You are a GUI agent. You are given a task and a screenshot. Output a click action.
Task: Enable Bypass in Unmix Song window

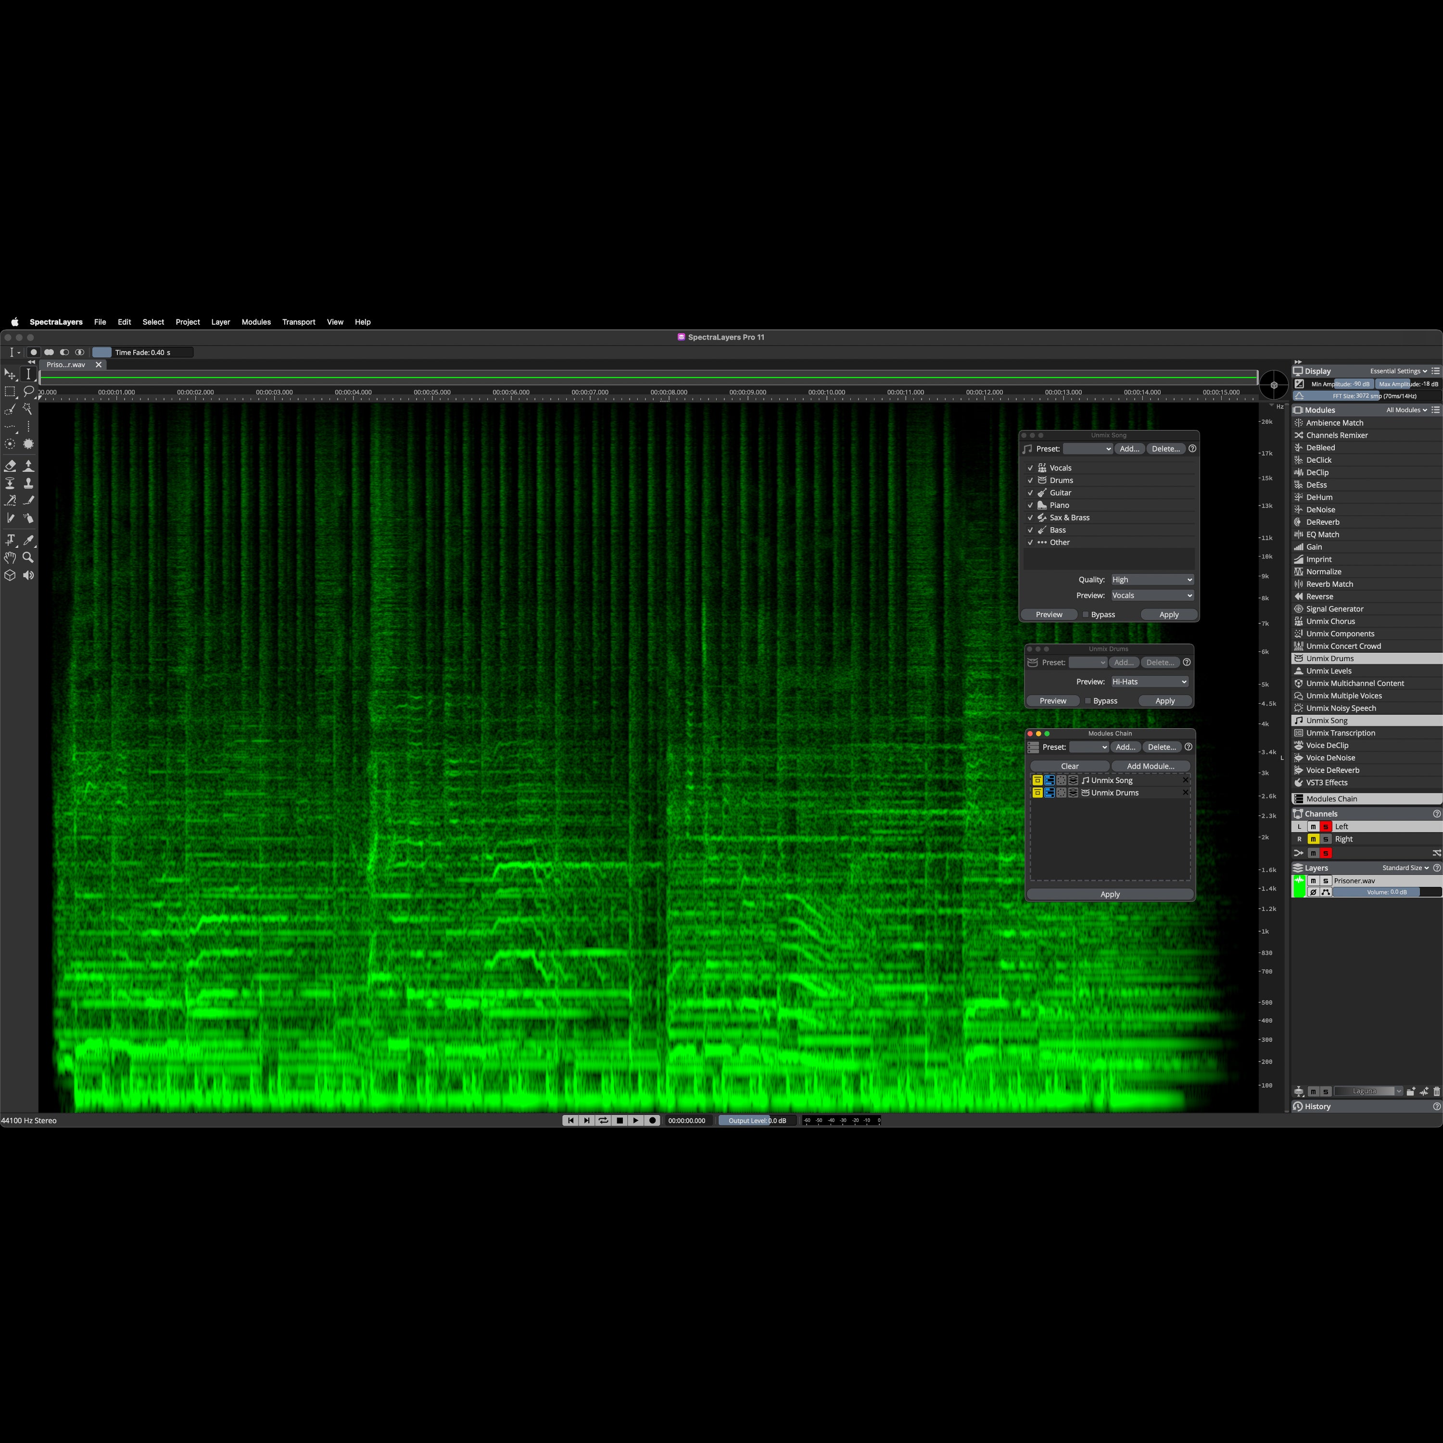click(x=1086, y=615)
